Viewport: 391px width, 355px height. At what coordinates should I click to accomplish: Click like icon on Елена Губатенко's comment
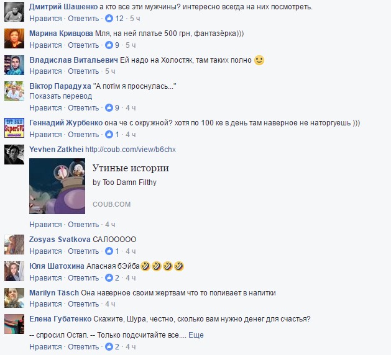pos(109,346)
